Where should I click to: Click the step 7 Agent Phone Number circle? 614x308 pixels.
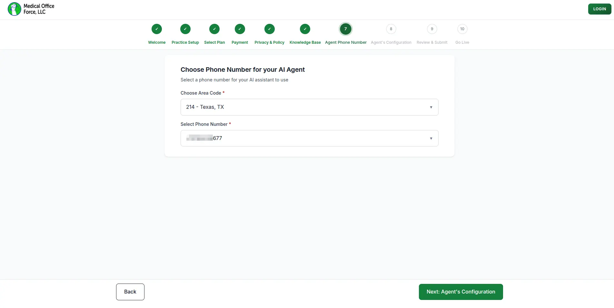point(346,29)
